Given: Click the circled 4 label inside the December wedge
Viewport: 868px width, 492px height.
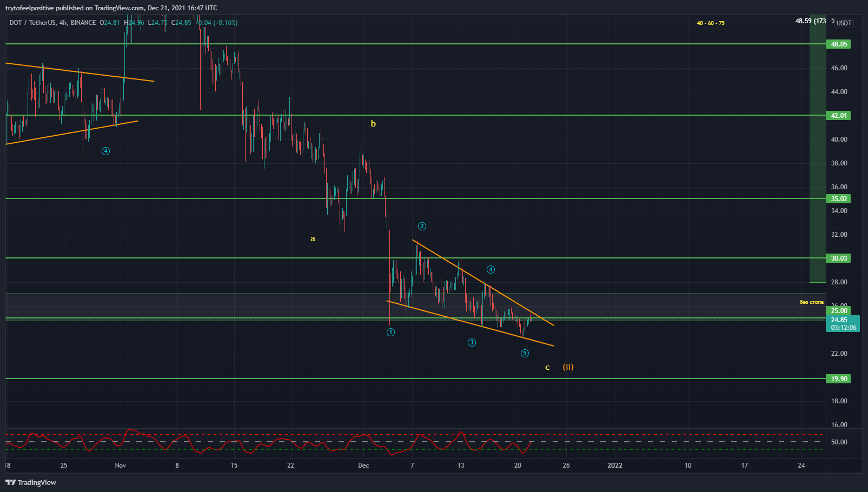Looking at the screenshot, I should pos(491,270).
